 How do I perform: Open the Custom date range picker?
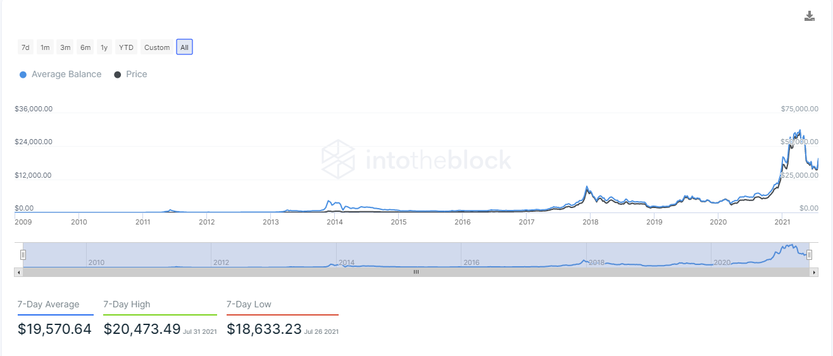pos(157,47)
